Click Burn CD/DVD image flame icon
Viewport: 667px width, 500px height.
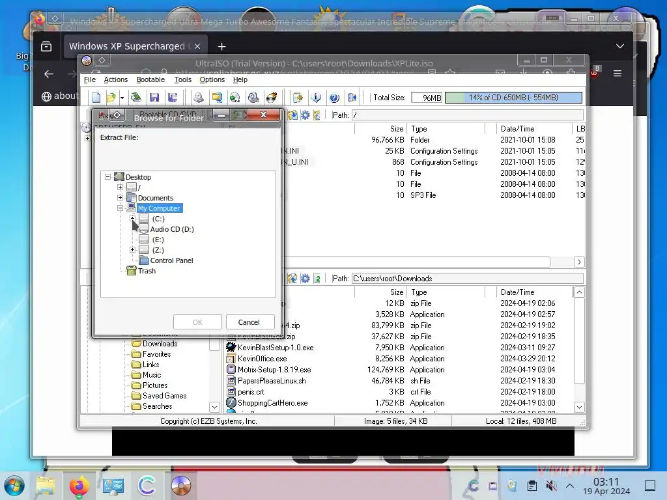click(x=272, y=98)
